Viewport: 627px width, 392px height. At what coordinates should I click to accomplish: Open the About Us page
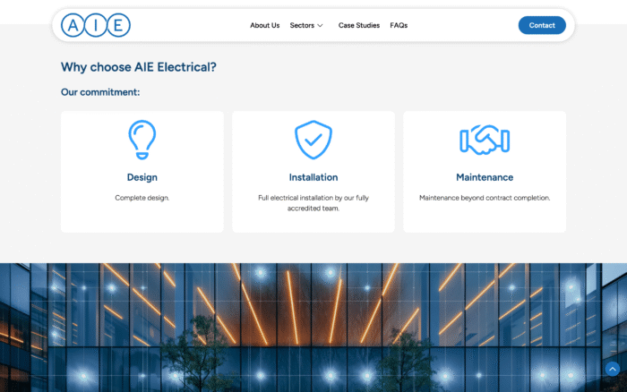[x=265, y=25]
